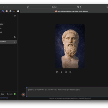Show info about the generated image
The width and height of the screenshot is (108, 108).
point(66,72)
